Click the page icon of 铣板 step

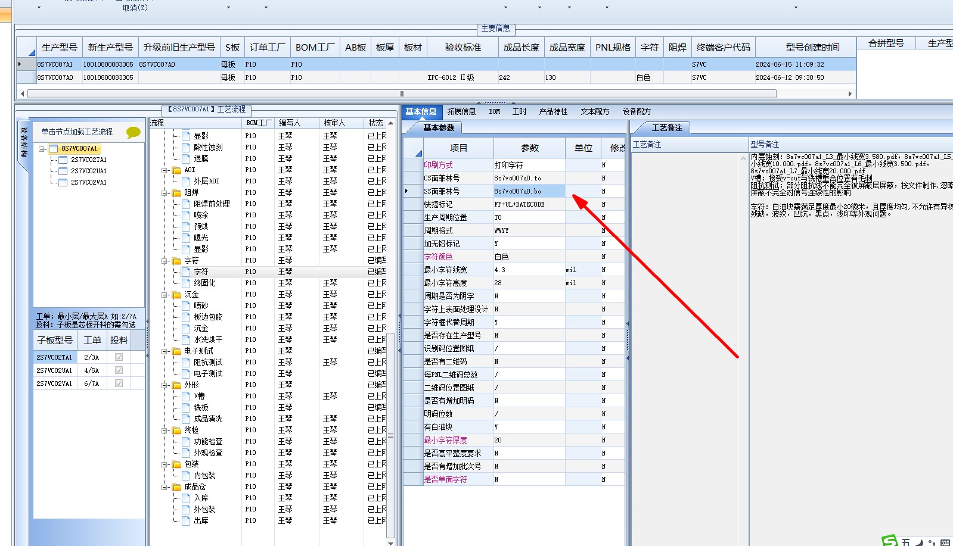186,408
